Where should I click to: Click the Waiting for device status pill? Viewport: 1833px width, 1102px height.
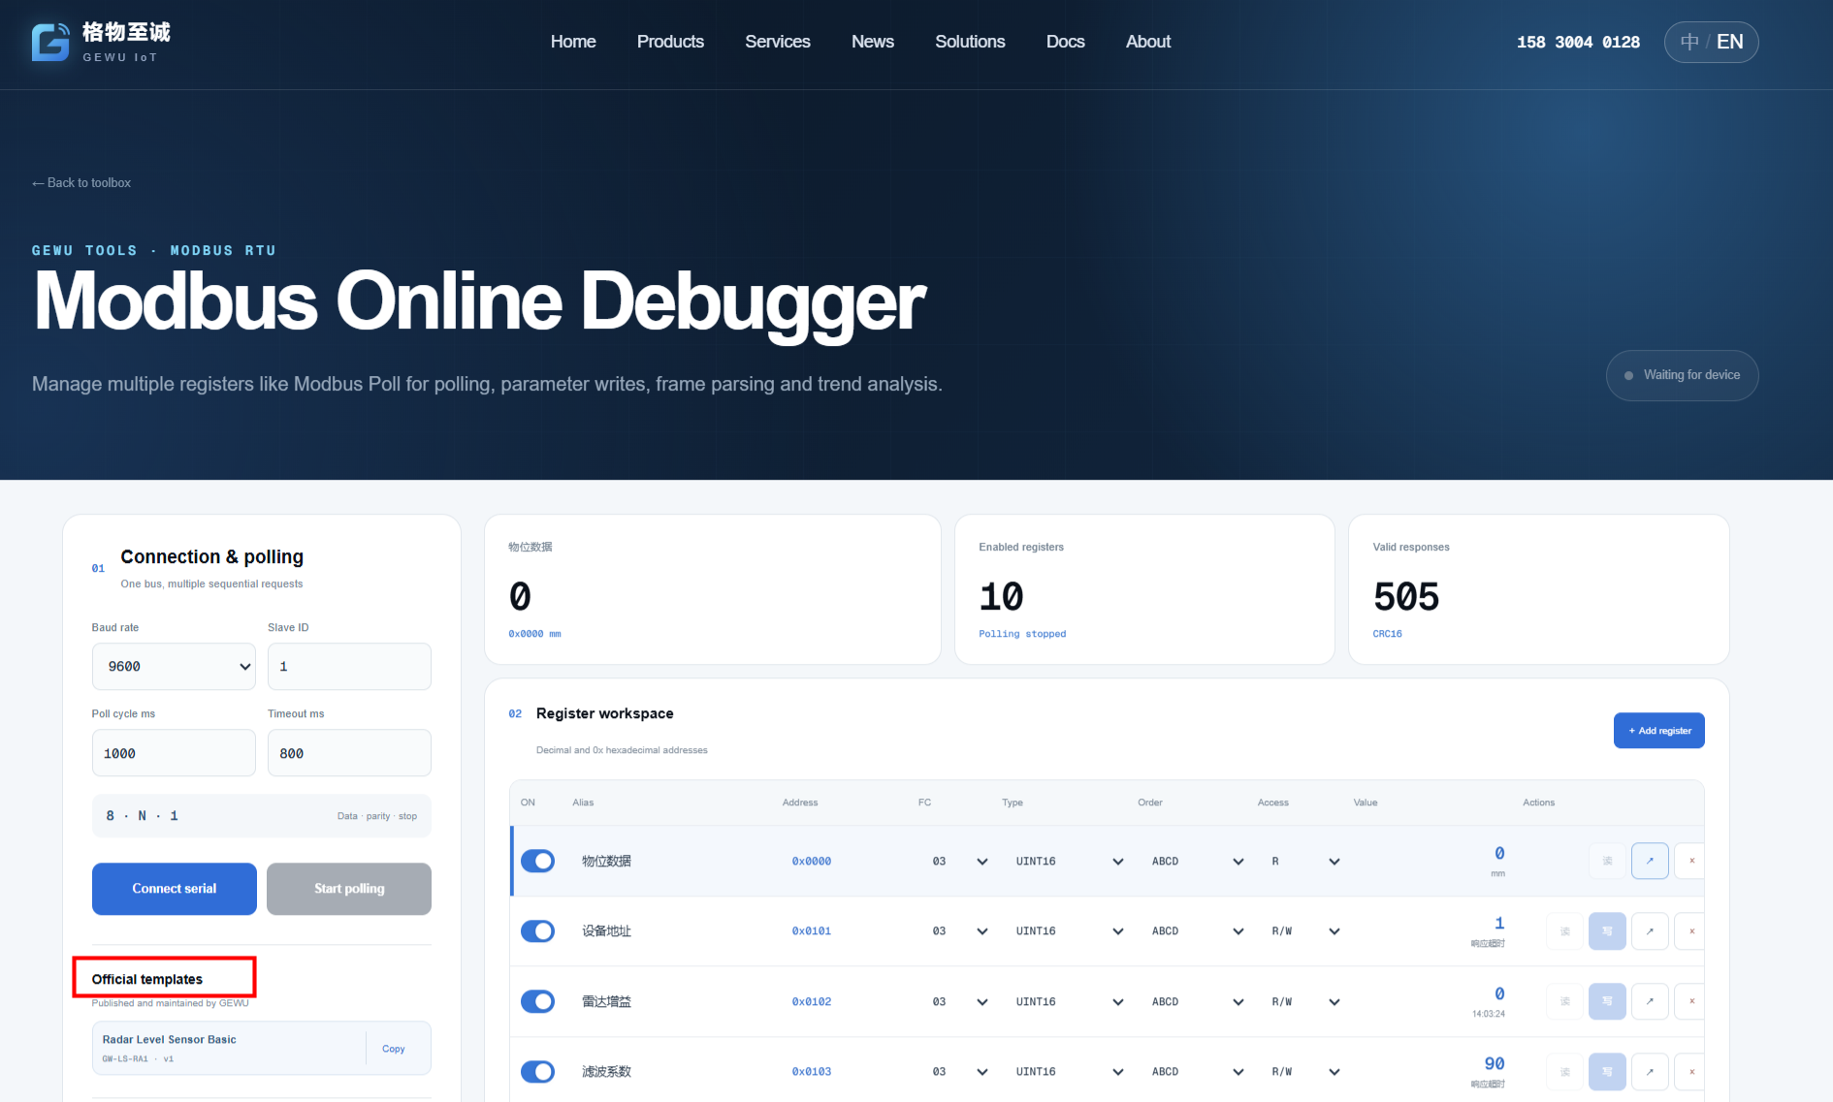[1683, 375]
